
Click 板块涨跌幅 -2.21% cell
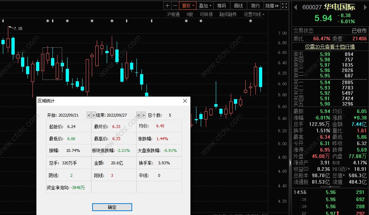pyautogui.click(x=114, y=150)
